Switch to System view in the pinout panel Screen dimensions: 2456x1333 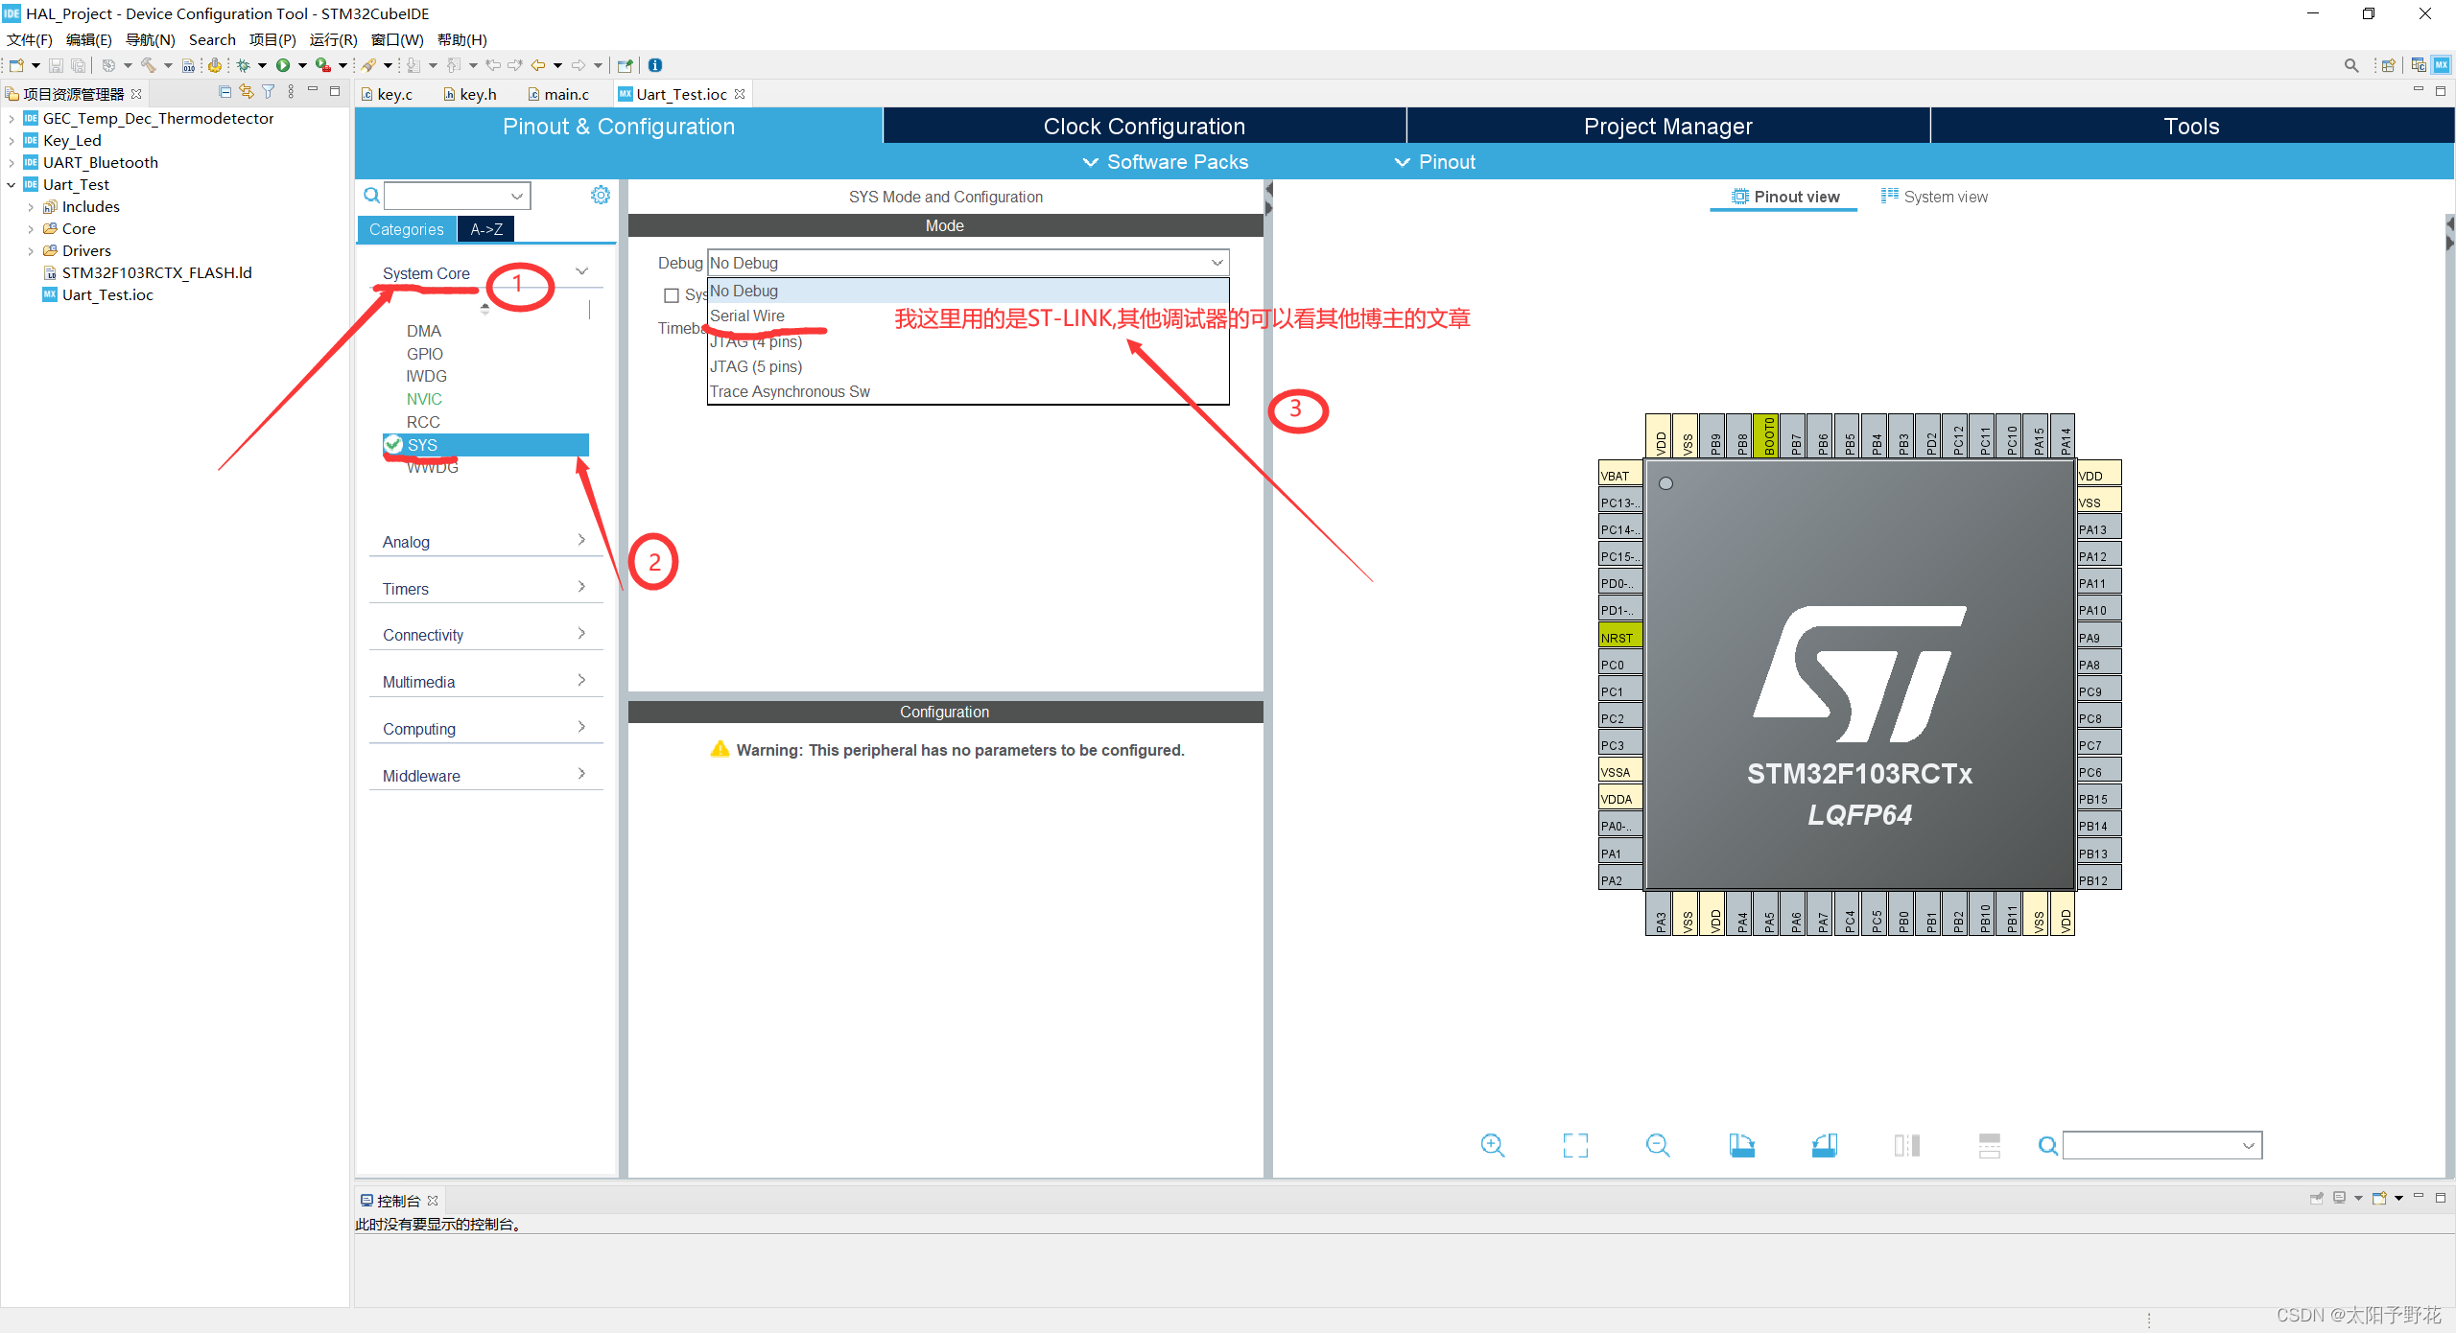pyautogui.click(x=1935, y=196)
